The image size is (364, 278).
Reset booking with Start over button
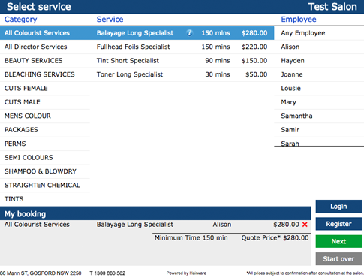tap(338, 259)
